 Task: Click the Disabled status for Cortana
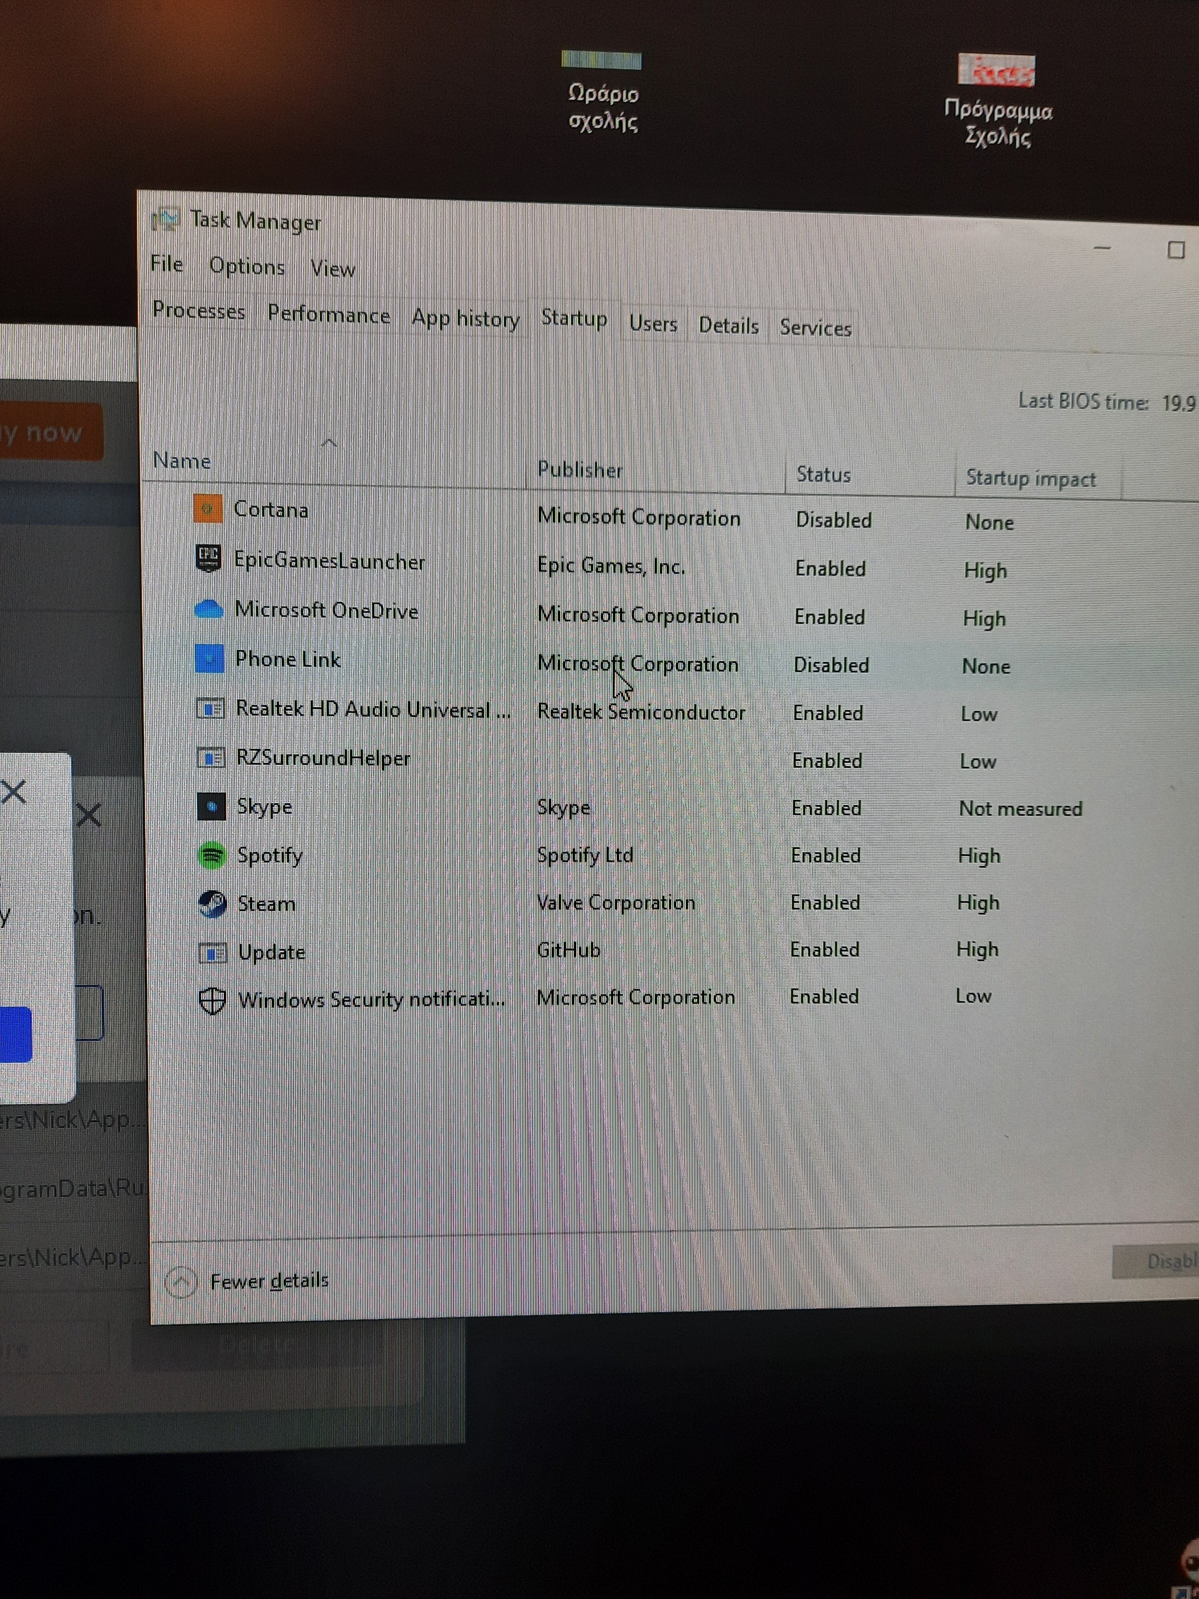(x=833, y=520)
